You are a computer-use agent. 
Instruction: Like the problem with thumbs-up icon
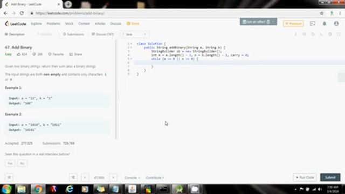click(19, 54)
